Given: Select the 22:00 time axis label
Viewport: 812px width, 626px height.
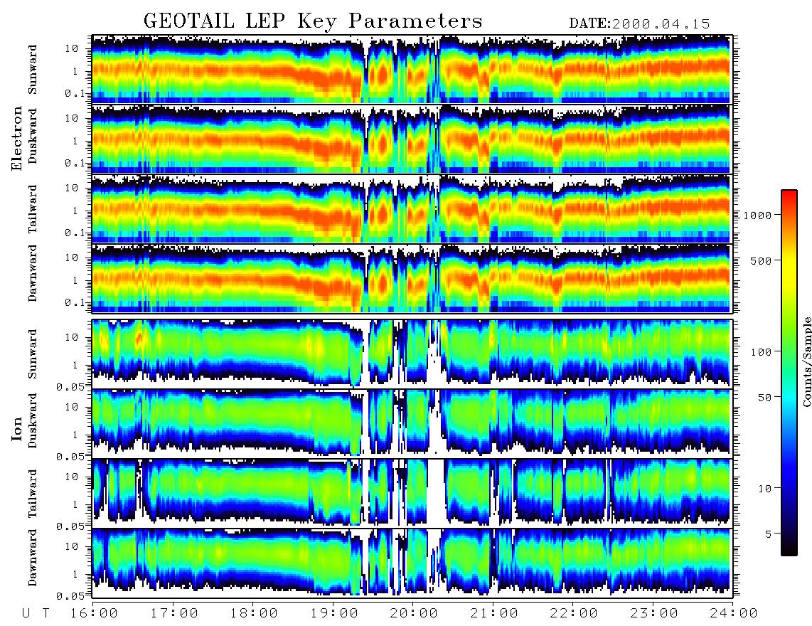Looking at the screenshot, I should coord(574,614).
